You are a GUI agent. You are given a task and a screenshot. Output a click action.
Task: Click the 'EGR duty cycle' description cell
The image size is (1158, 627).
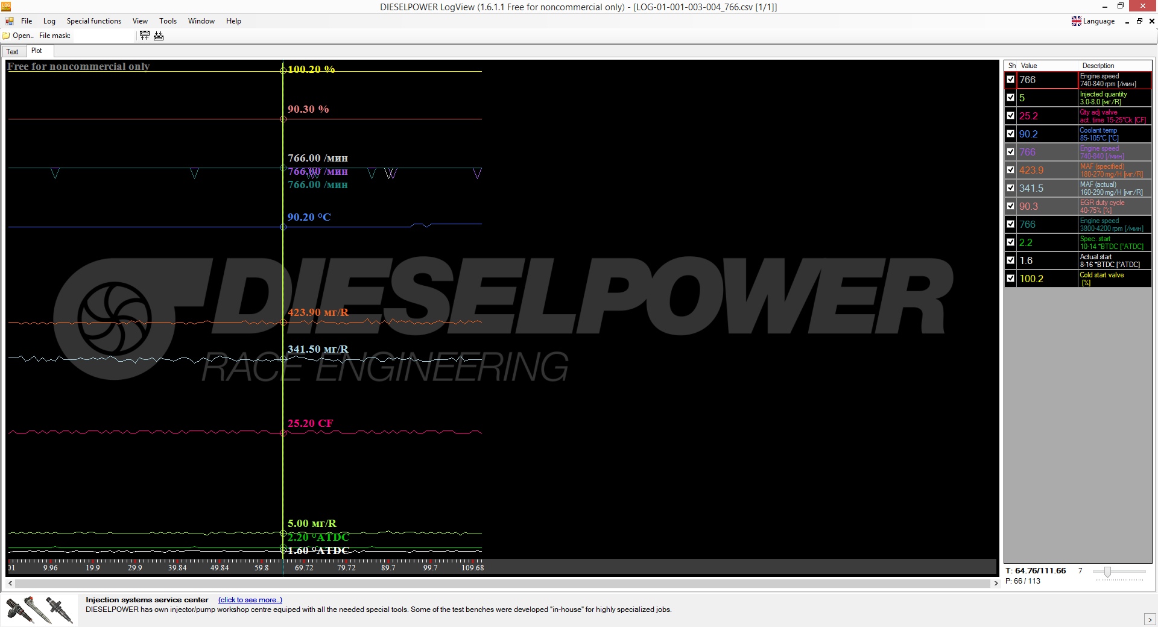pyautogui.click(x=1115, y=206)
